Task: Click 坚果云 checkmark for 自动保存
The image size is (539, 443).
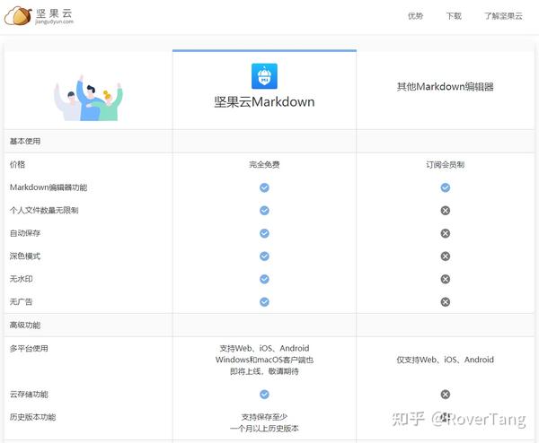Action: tap(264, 233)
